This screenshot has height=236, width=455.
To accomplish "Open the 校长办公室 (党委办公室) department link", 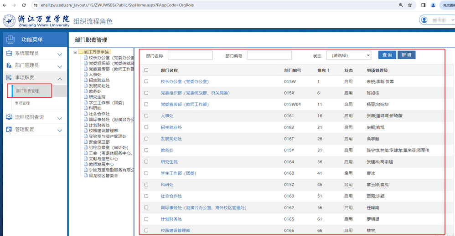I will click(x=184, y=82).
